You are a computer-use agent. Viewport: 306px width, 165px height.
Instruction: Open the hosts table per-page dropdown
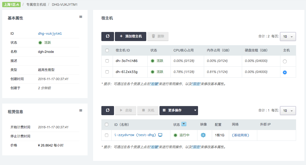[x=288, y=36]
